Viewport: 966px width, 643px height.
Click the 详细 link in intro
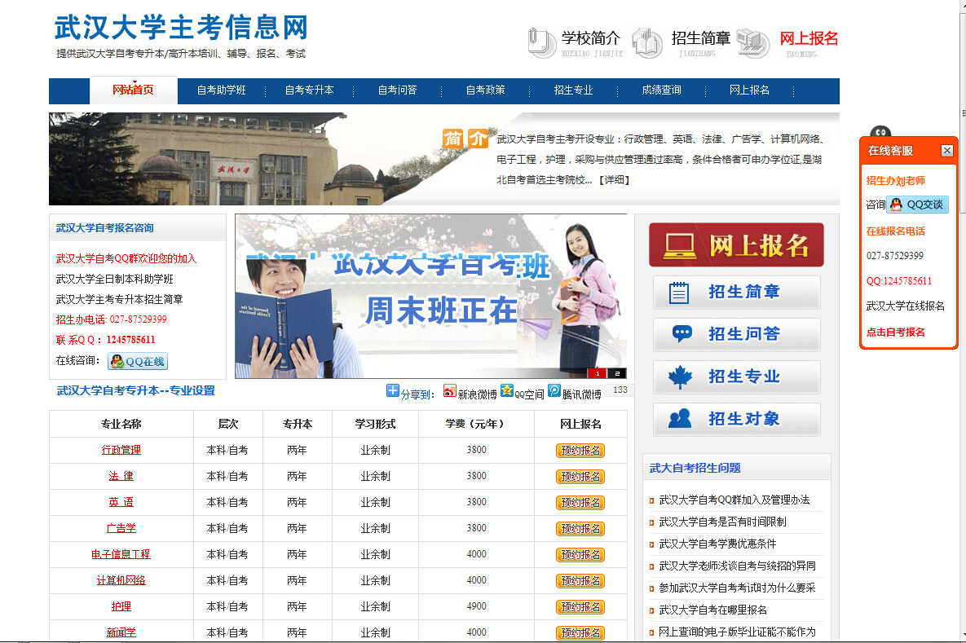pos(614,180)
